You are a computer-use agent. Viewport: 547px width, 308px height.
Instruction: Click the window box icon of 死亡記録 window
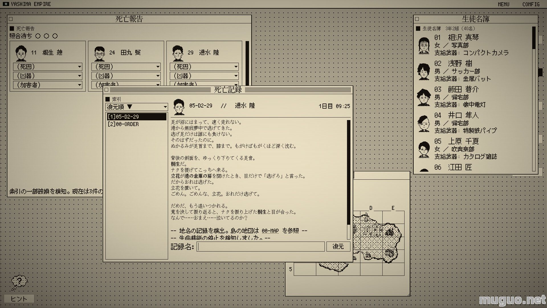click(107, 90)
